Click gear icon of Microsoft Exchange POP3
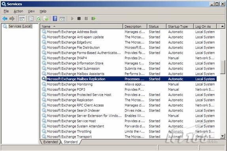Screen dimensions: 227x151 (x=44, y=89)
